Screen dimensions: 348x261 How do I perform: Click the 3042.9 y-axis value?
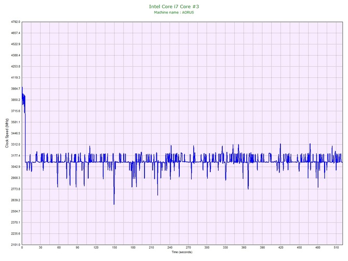[16, 167]
